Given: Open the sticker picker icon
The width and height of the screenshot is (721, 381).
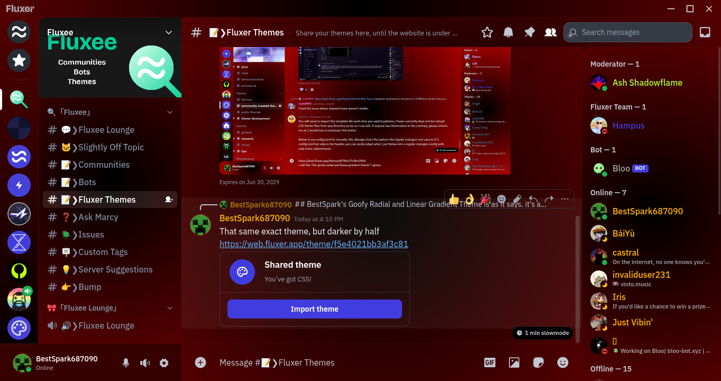Looking at the screenshot, I should 539,362.
